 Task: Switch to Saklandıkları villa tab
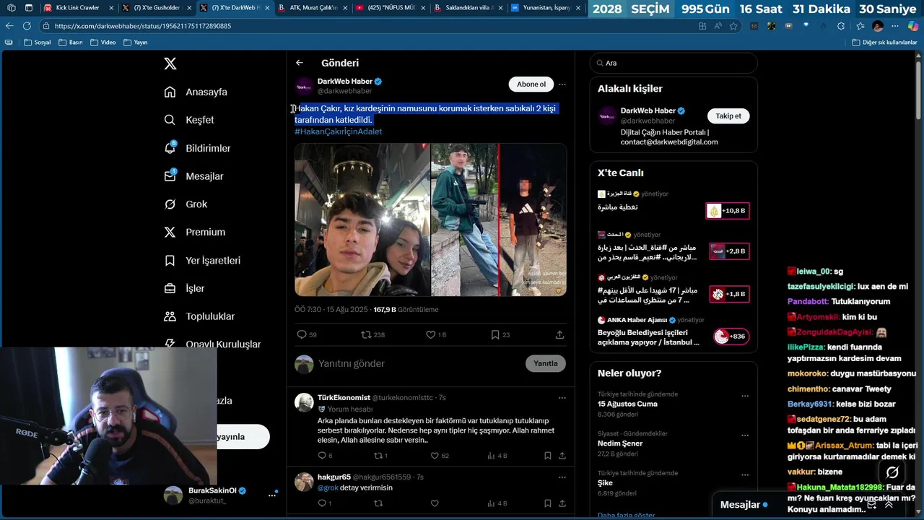[x=468, y=8]
